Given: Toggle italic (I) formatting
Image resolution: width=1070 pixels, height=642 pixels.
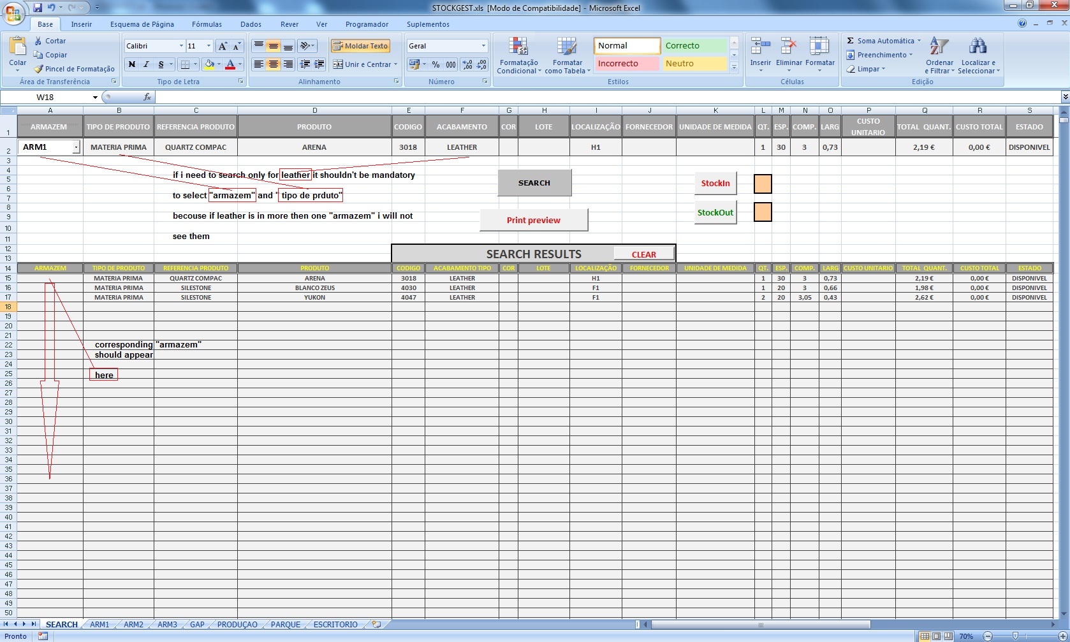Looking at the screenshot, I should click(x=146, y=64).
